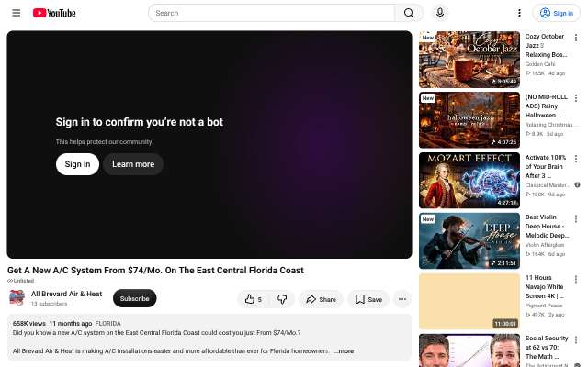The height and width of the screenshot is (367, 588).
Task: Open the Deep House violin thumbnail
Action: tap(469, 240)
